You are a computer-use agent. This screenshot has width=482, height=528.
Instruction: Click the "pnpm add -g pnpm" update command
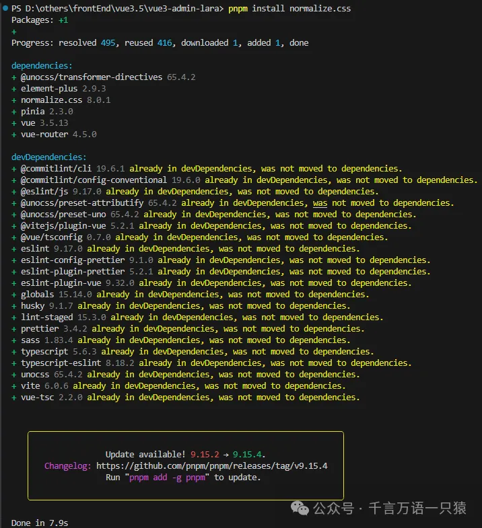click(x=169, y=477)
